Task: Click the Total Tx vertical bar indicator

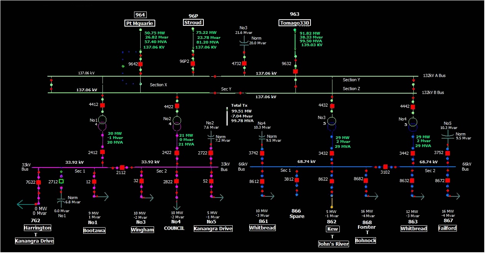Action: tap(227, 116)
